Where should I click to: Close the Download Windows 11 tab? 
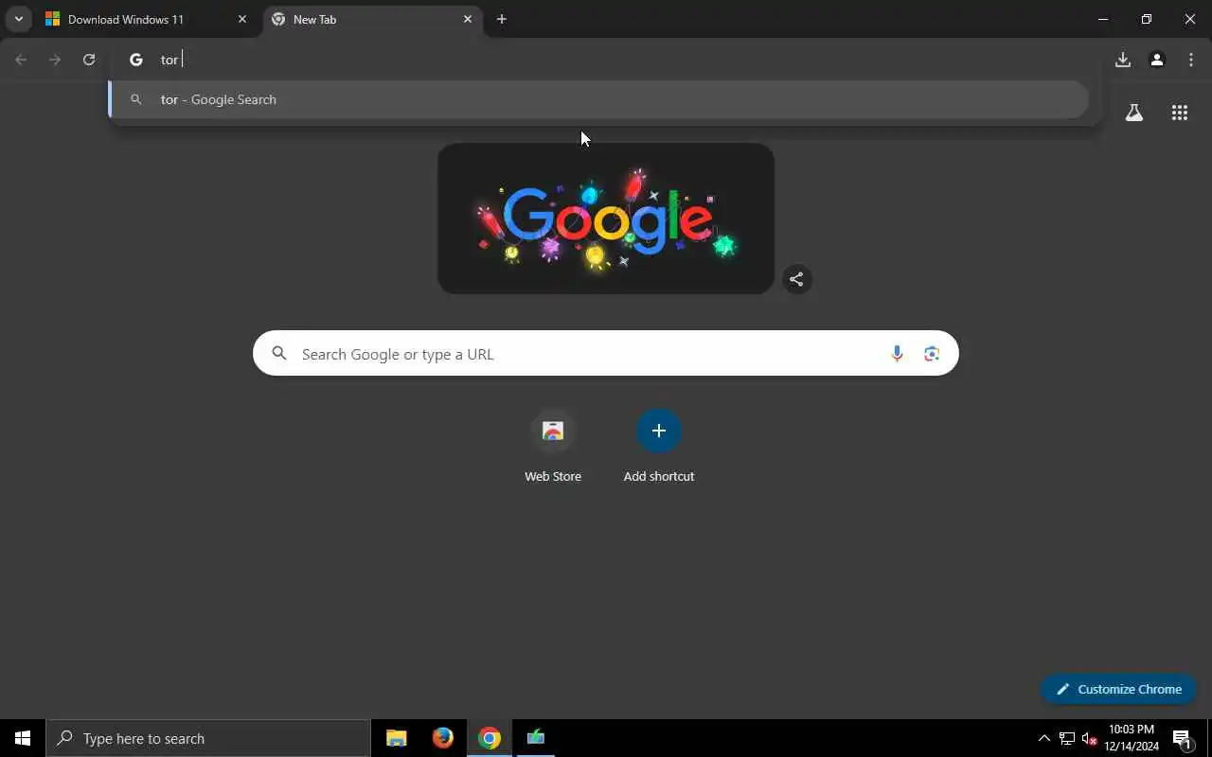pyautogui.click(x=242, y=19)
